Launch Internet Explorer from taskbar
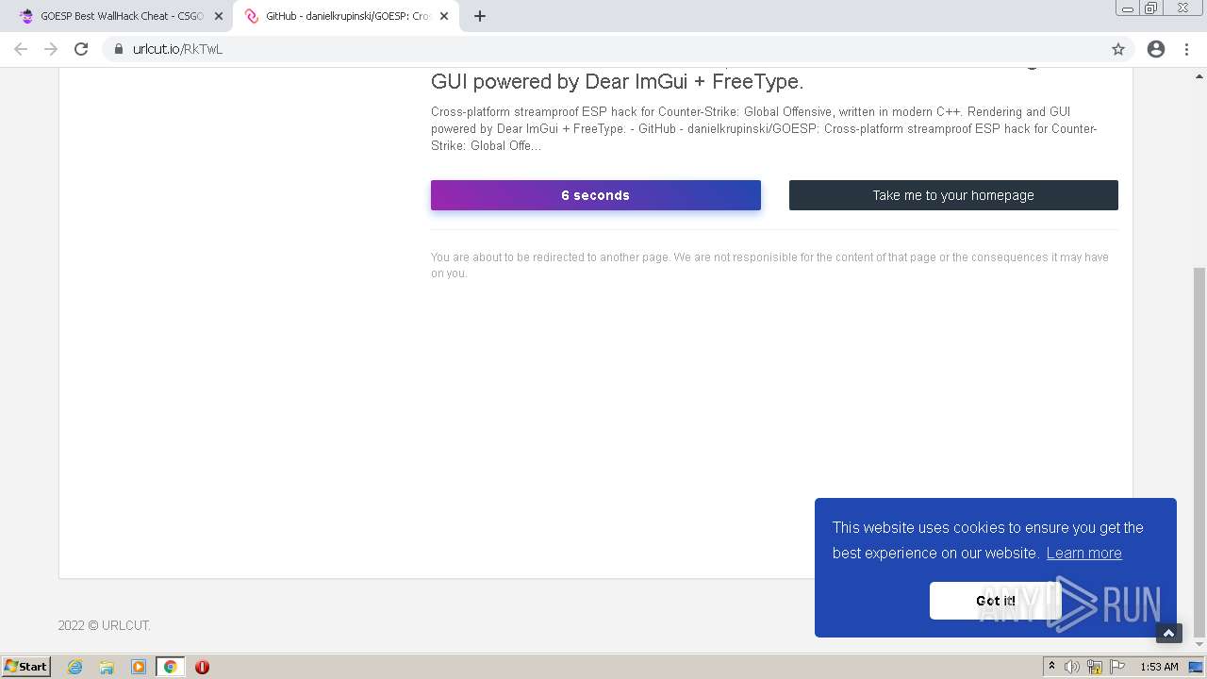Viewport: 1207px width, 679px height. tap(75, 667)
